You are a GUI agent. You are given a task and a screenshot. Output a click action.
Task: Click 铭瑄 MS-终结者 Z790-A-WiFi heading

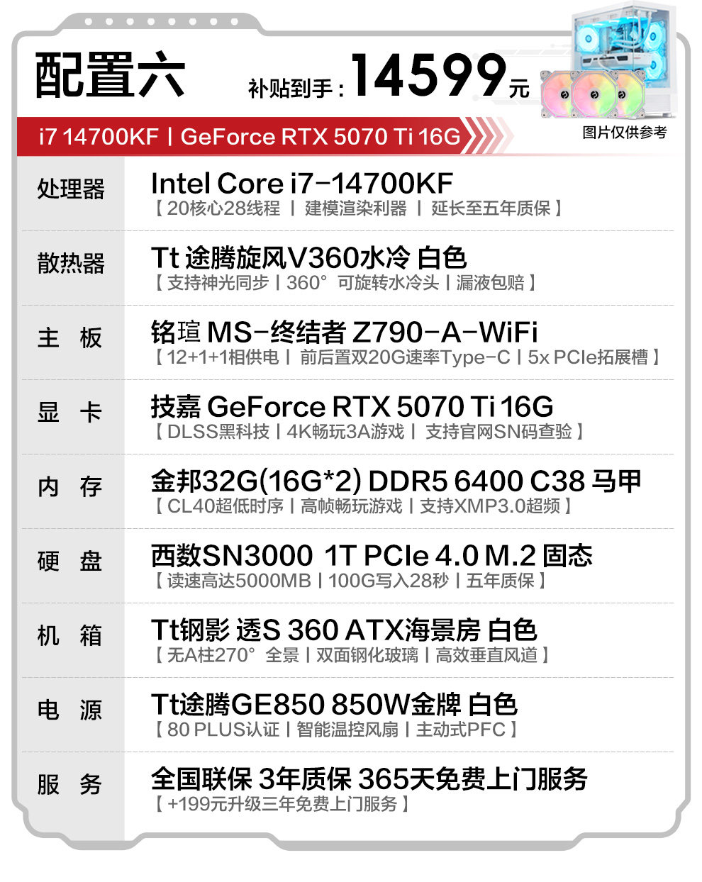(345, 332)
